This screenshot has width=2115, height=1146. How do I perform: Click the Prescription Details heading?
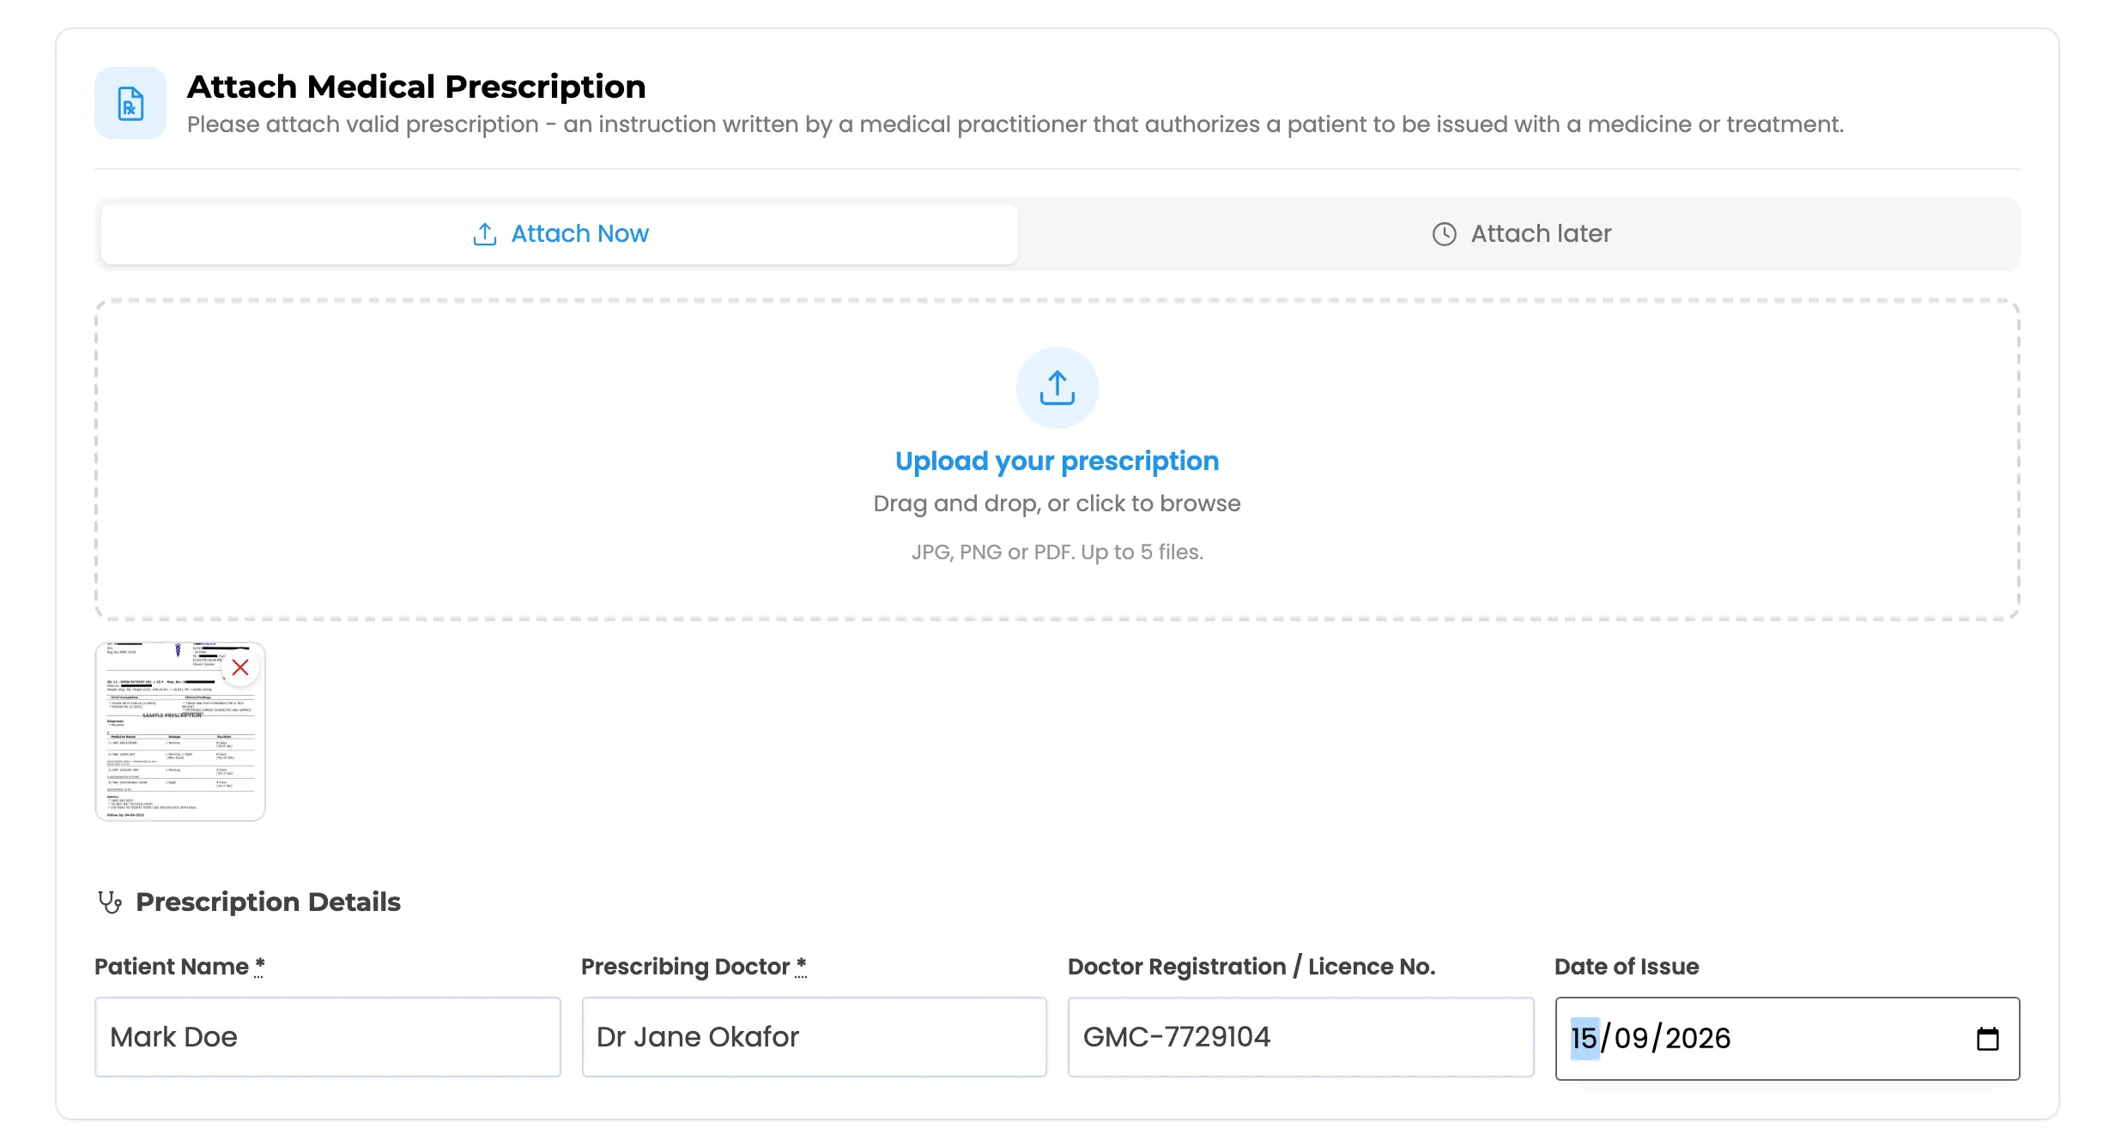tap(268, 902)
